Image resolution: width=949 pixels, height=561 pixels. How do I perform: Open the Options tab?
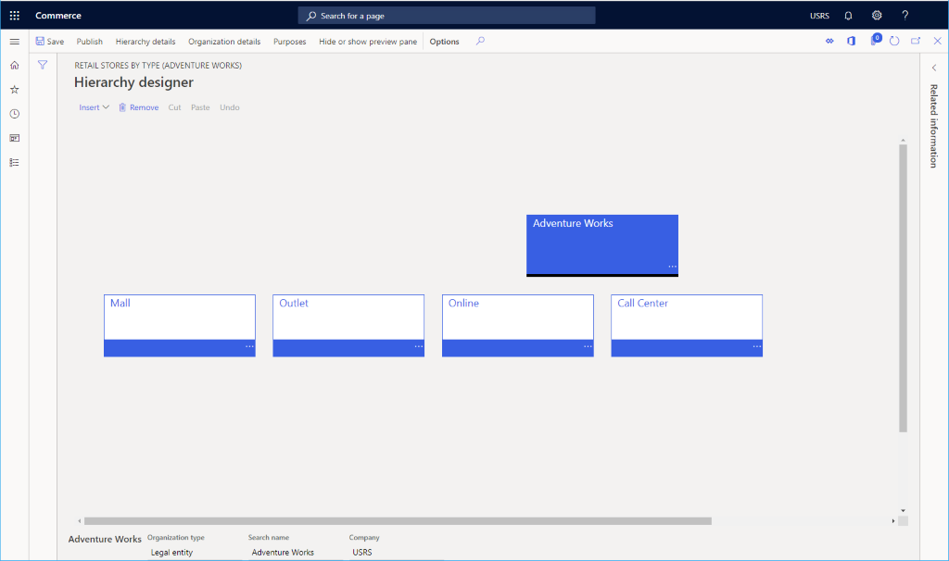click(444, 41)
